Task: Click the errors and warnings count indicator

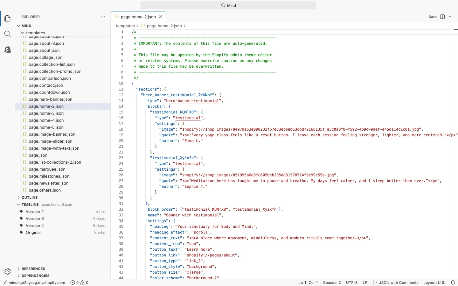Action: pos(80,283)
